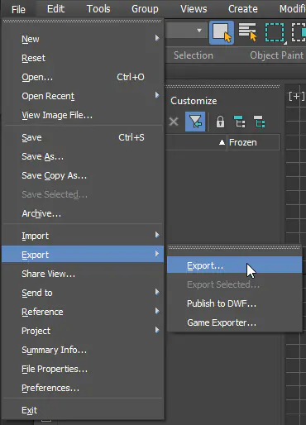Choose Summary Info...
Screen dimensions: 306x425
point(83,350)
